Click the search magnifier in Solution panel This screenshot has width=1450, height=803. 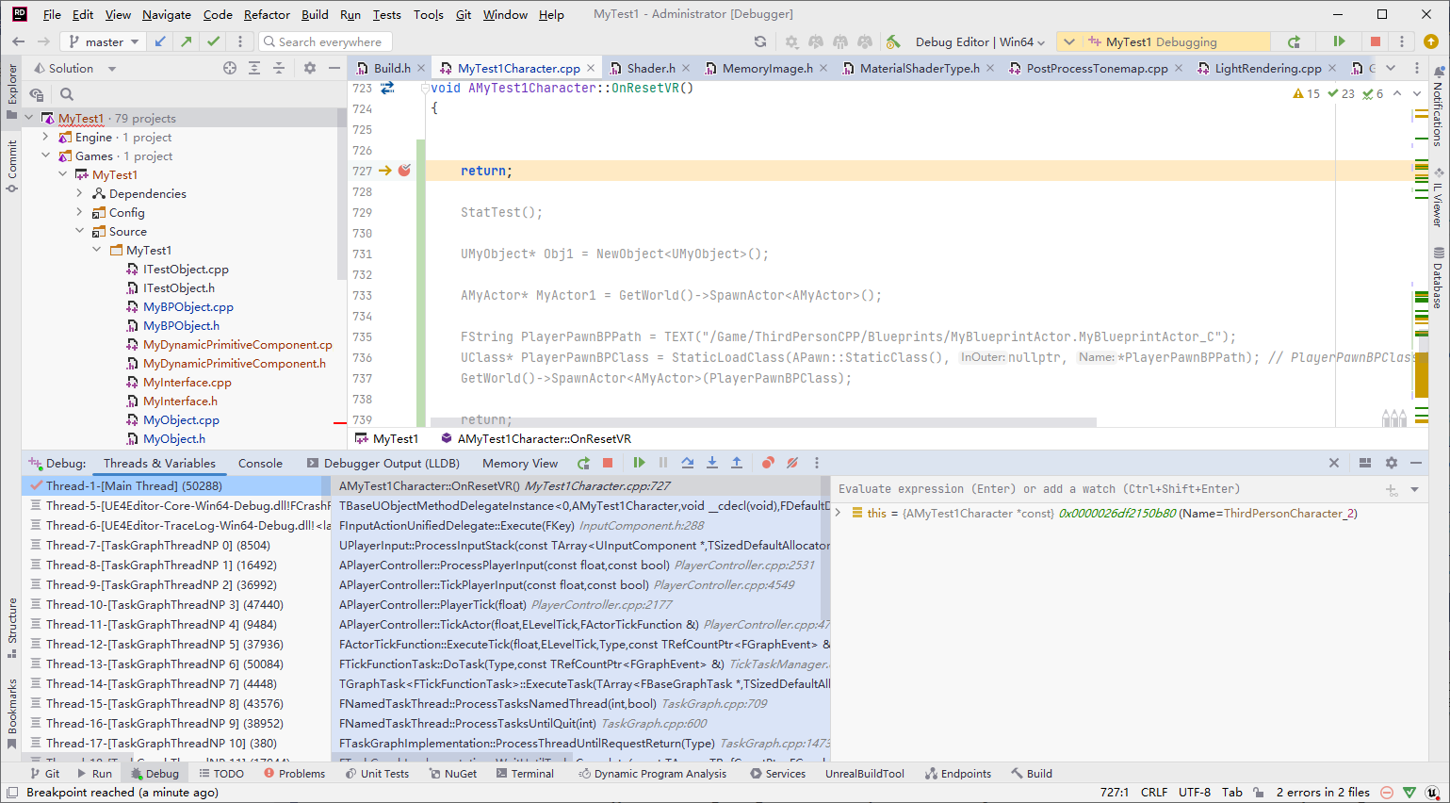coord(67,94)
